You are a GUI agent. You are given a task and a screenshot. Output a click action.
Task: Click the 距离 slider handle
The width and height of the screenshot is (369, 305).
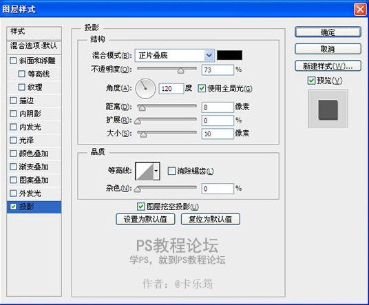click(142, 108)
